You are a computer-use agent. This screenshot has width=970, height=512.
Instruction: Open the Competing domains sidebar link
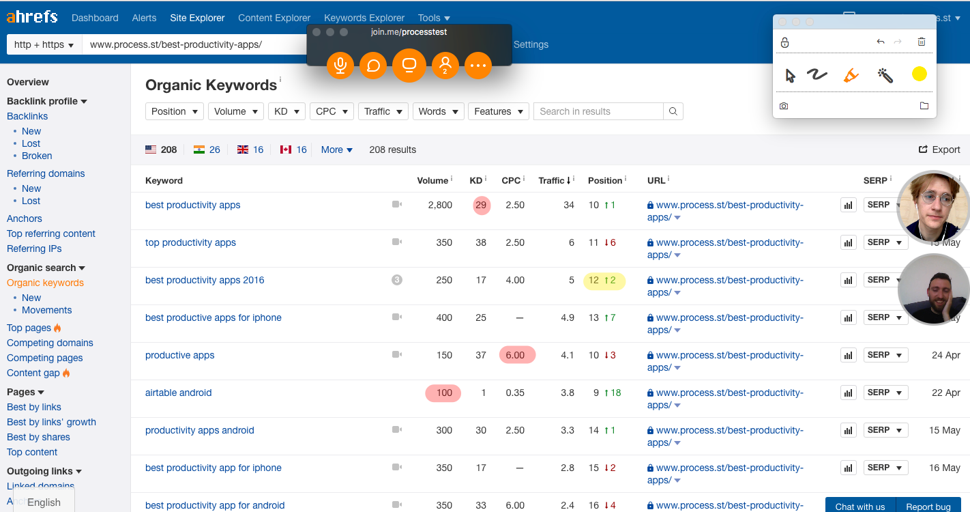(x=50, y=343)
